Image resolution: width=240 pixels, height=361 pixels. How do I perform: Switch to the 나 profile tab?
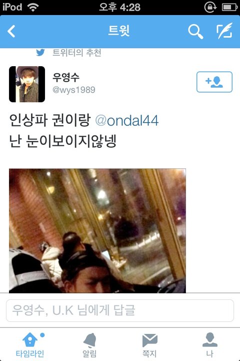(x=209, y=344)
